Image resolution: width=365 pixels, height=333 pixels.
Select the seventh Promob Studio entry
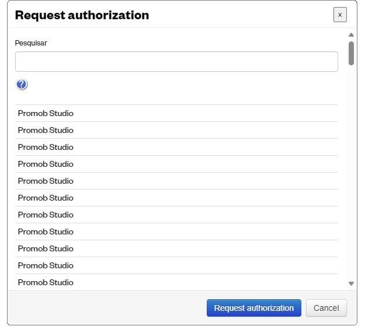click(x=176, y=215)
